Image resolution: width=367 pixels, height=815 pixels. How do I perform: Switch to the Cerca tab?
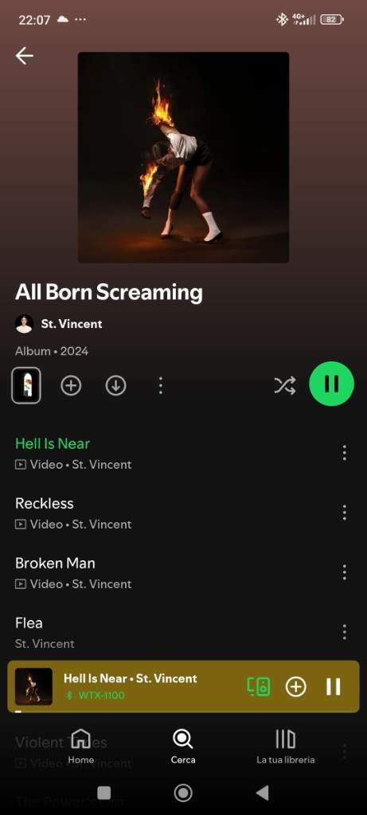(x=183, y=747)
